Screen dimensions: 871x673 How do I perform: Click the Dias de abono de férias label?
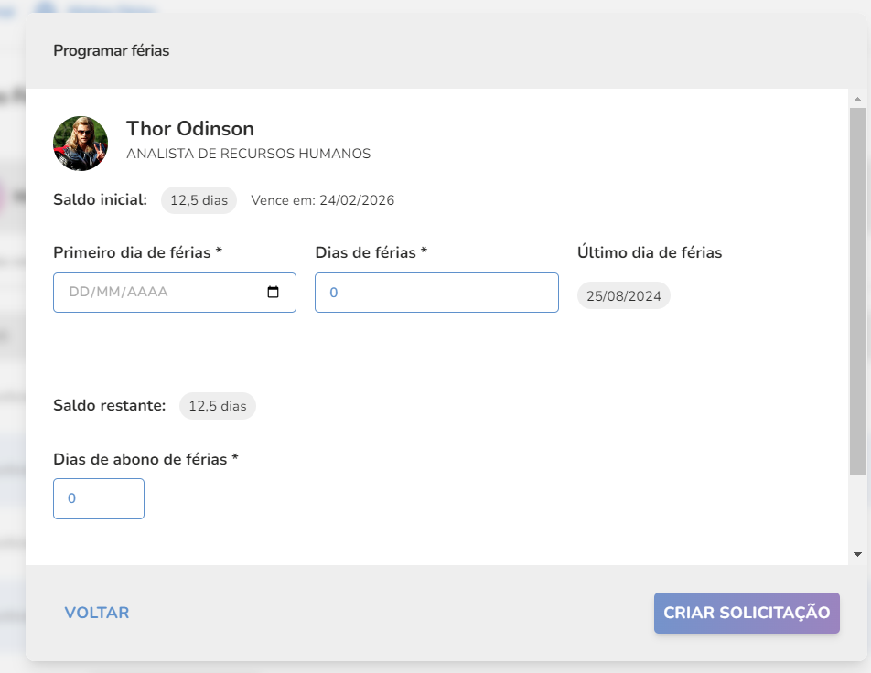click(145, 459)
